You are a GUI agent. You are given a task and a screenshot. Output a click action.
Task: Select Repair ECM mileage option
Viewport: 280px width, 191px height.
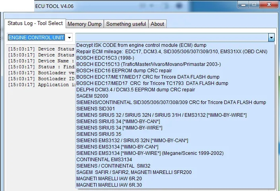(x=171, y=52)
